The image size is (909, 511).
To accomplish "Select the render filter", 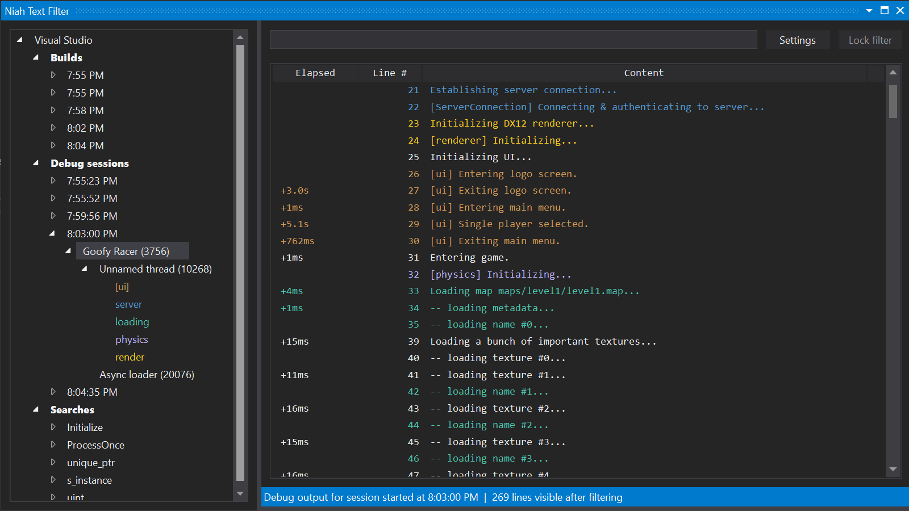I will (130, 357).
